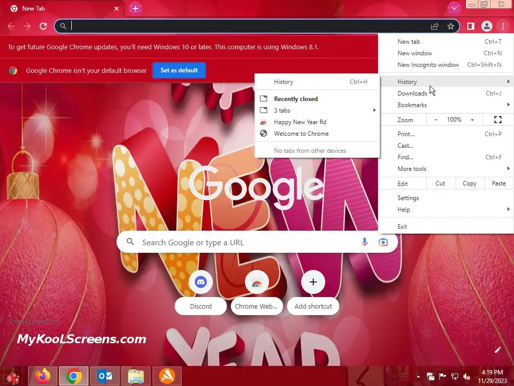Choose Find... from the menu

[x=446, y=157]
